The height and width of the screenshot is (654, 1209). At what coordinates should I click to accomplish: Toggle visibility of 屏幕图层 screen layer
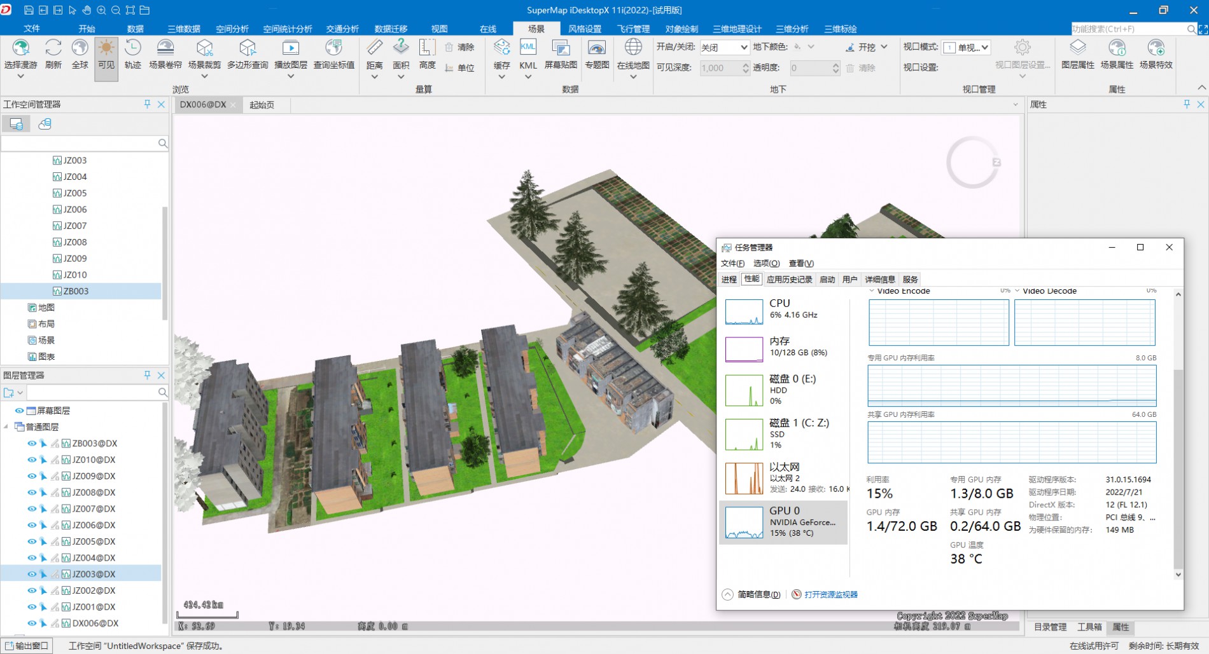point(19,411)
